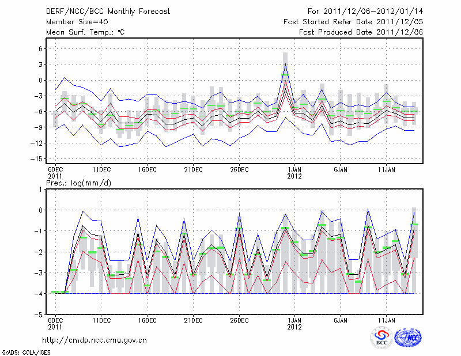Click the 6 tick on the temperature y-axis

point(41,49)
